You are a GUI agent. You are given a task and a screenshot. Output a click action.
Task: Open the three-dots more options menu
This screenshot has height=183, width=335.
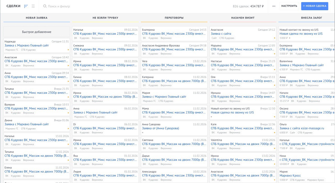(274, 6)
